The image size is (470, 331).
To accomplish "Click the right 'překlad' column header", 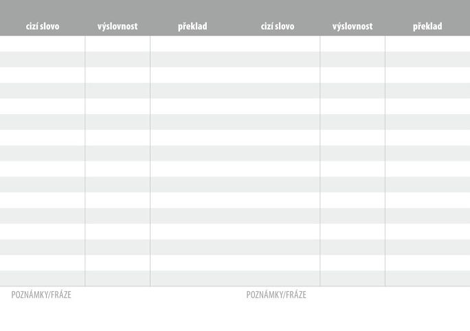I will pyautogui.click(x=427, y=27).
